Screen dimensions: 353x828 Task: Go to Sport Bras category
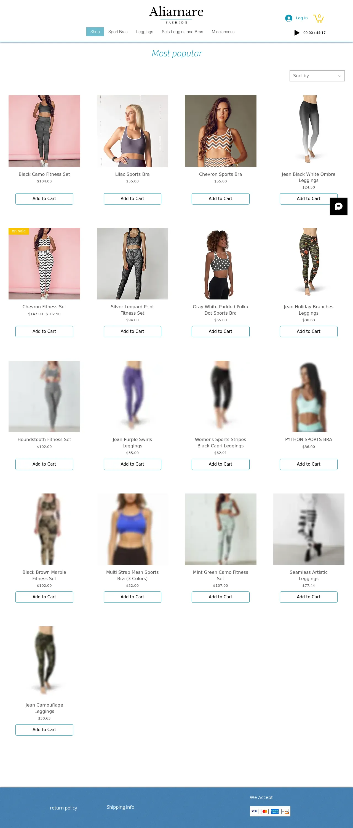click(118, 32)
